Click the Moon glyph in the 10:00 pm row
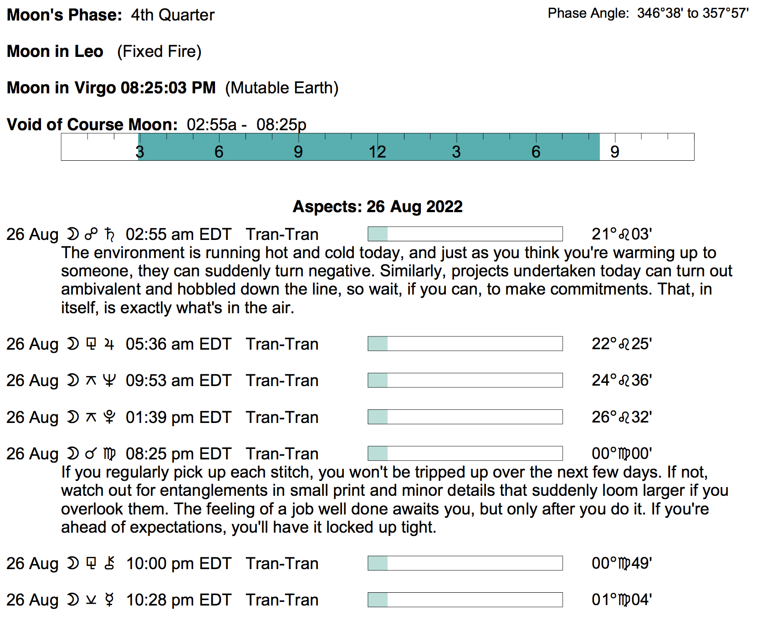The image size is (757, 621). point(72,564)
